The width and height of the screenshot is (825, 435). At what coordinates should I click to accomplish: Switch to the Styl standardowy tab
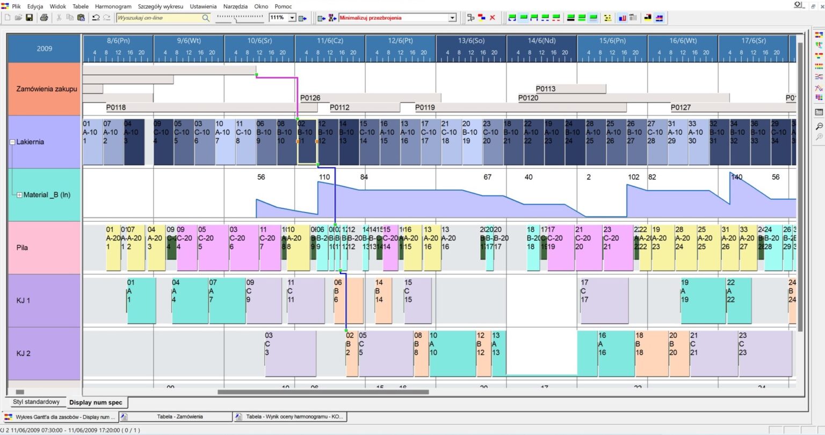[36, 402]
